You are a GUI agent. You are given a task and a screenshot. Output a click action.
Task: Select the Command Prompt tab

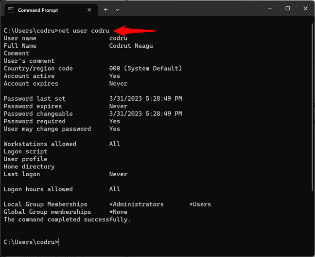coord(51,10)
